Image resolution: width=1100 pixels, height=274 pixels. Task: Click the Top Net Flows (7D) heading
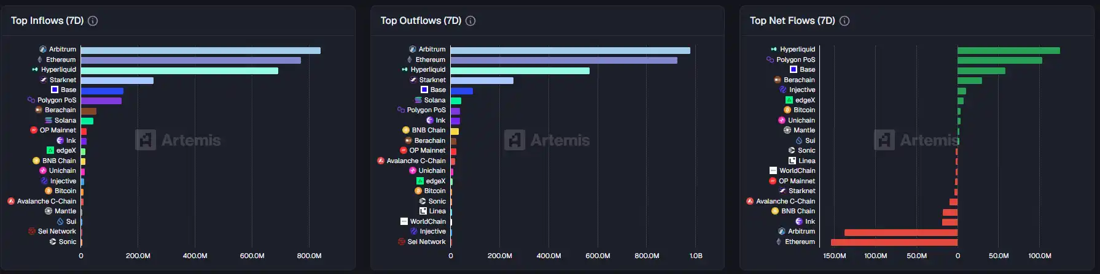pyautogui.click(x=792, y=21)
